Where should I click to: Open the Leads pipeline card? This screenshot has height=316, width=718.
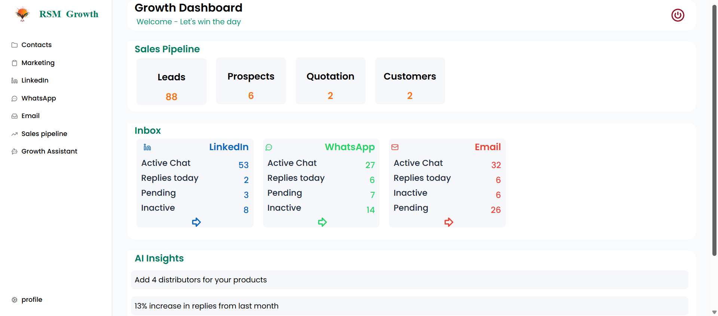point(171,81)
